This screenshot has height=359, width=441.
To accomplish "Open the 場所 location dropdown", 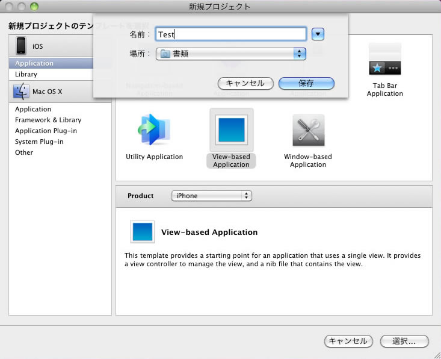I will [x=230, y=54].
